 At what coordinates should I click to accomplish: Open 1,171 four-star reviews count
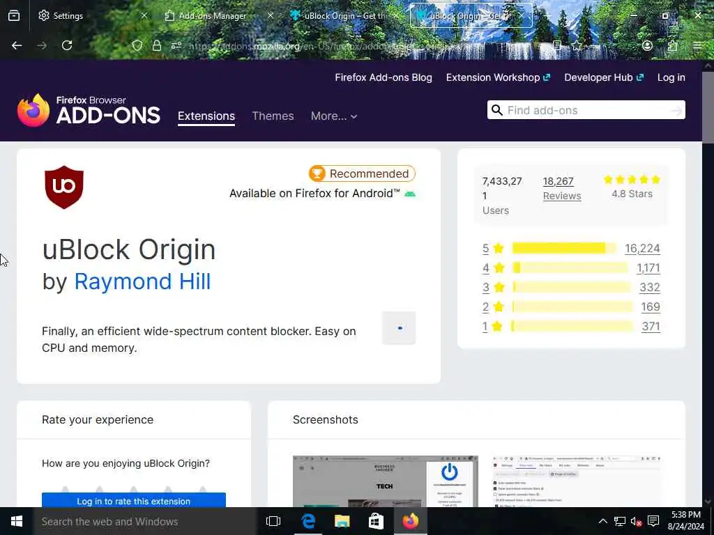click(648, 268)
